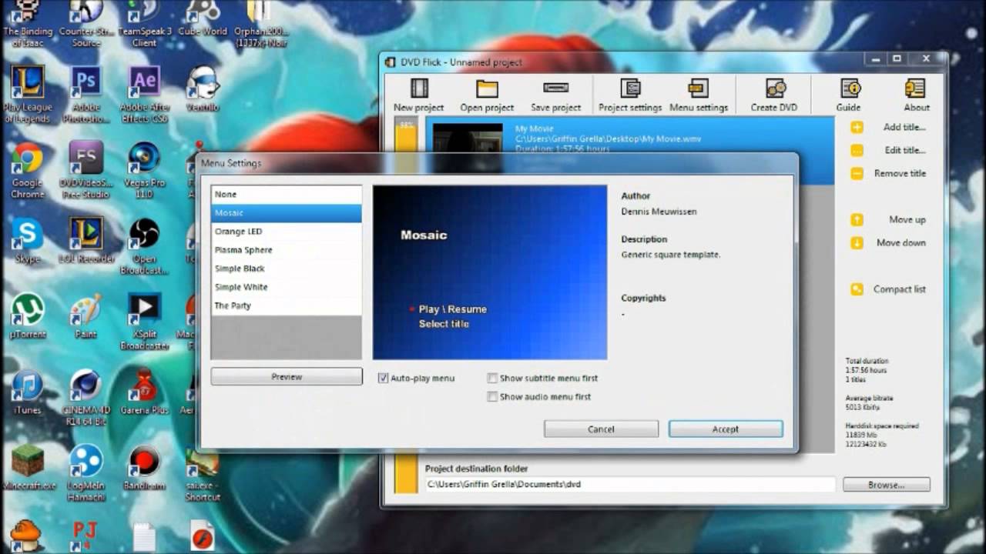Enable Show subtitle menu first
Viewport: 986px width, 554px height.
[x=492, y=379]
